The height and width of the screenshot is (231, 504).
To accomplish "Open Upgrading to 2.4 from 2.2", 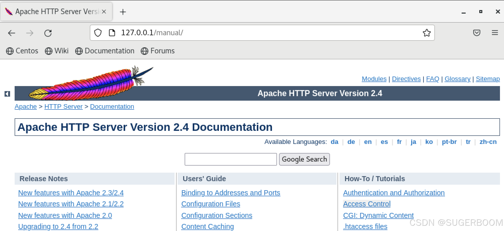I will 58,227.
